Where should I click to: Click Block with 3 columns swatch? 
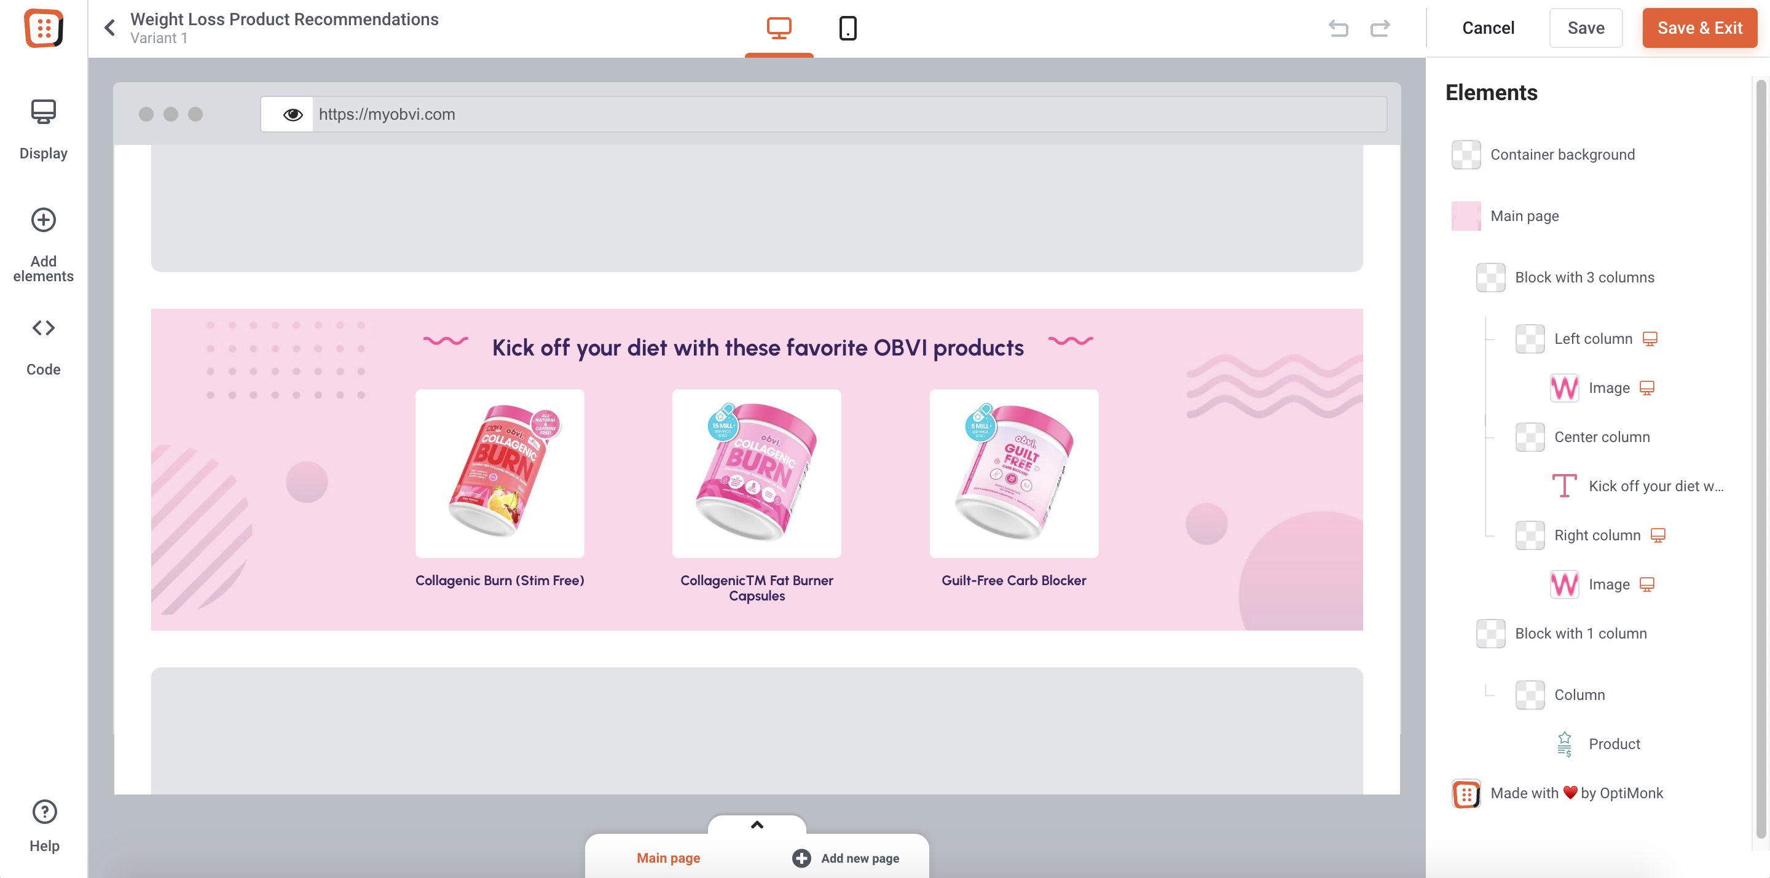pyautogui.click(x=1490, y=278)
